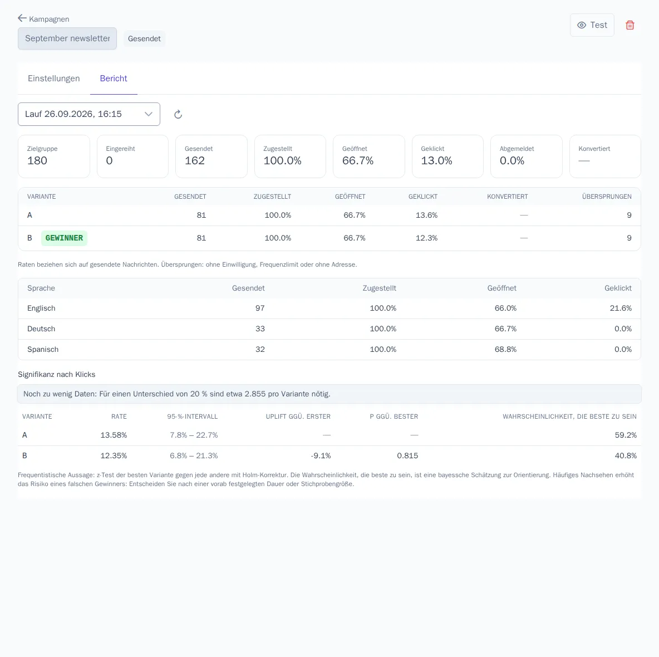The image size is (659, 657).
Task: Click the GEWINNER badge on variant B
Action: (x=65, y=238)
